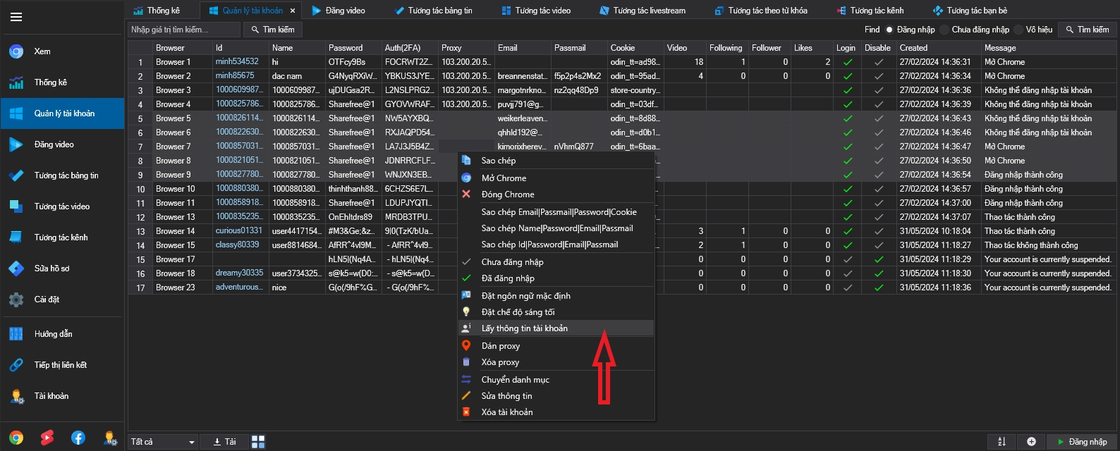Click the Facebook icon in bottom bar
This screenshot has height=451, width=1120.
tap(78, 438)
